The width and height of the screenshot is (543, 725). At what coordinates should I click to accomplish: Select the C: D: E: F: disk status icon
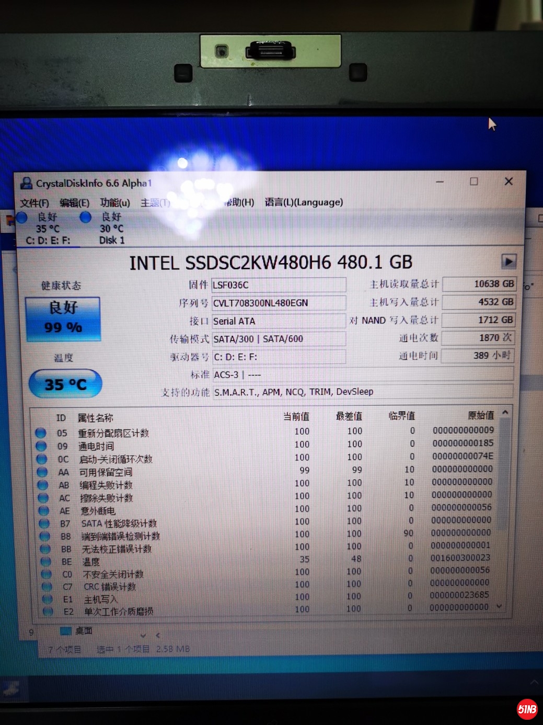[x=22, y=218]
